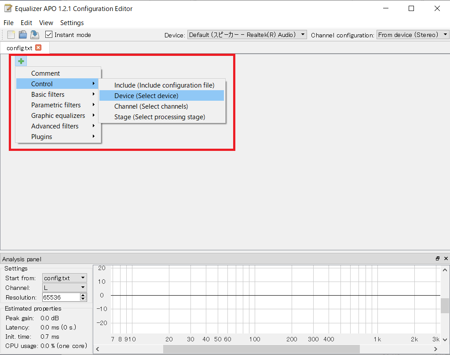Image resolution: width=450 pixels, height=355 pixels.
Task: Float the Analysis panel with undock icon
Action: click(437, 259)
